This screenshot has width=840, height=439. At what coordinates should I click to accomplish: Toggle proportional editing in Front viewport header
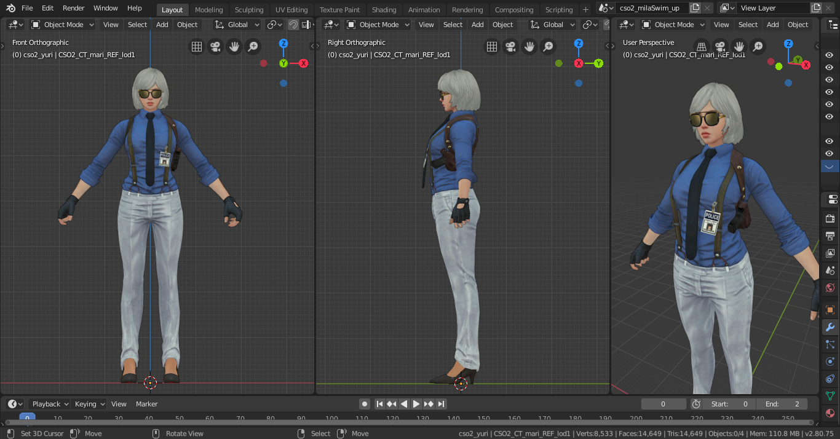293,25
